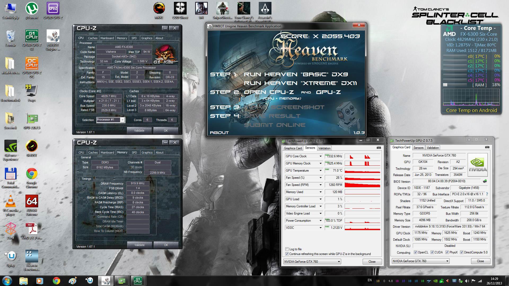
Task: Open the Processor #1 selection dropdown
Action: click(x=122, y=120)
